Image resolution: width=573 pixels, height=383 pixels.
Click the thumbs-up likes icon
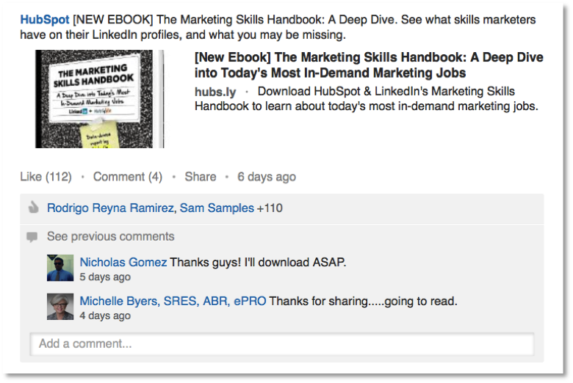(33, 208)
